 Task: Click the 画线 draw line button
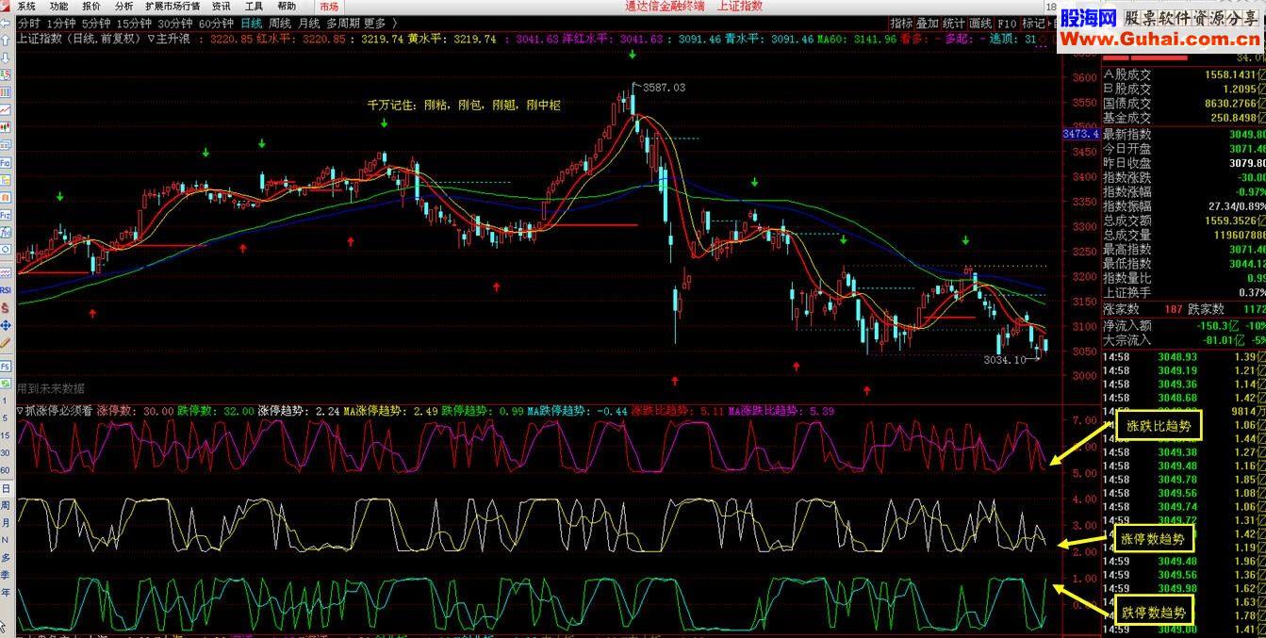981,24
